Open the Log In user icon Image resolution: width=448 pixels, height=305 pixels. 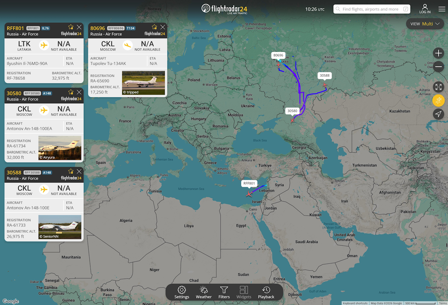pyautogui.click(x=425, y=9)
